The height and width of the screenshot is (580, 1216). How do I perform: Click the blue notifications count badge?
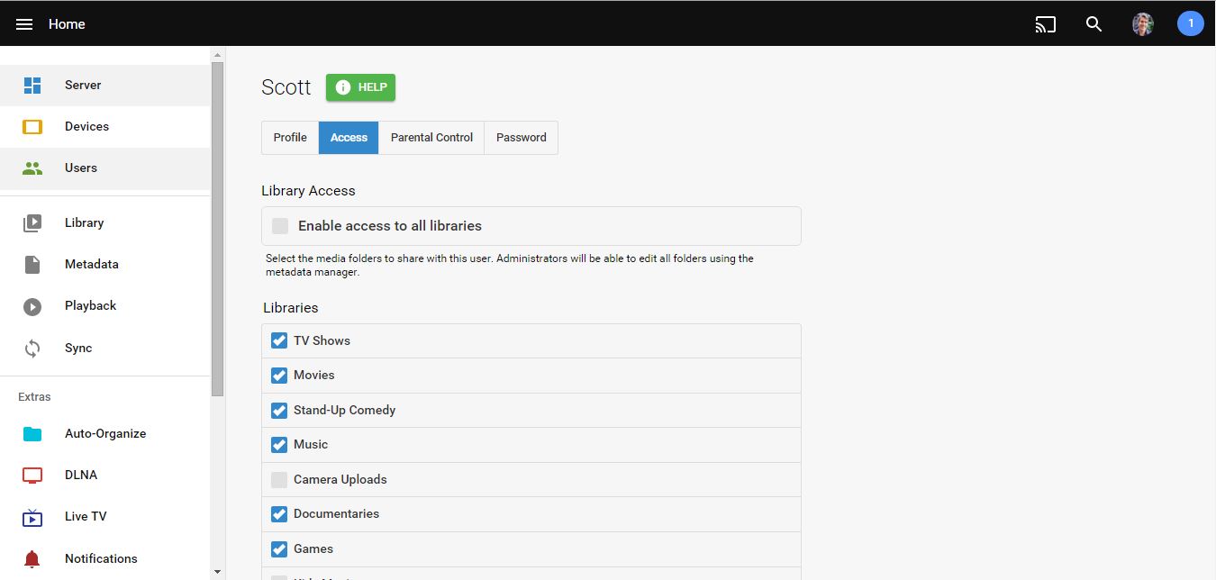point(1190,24)
